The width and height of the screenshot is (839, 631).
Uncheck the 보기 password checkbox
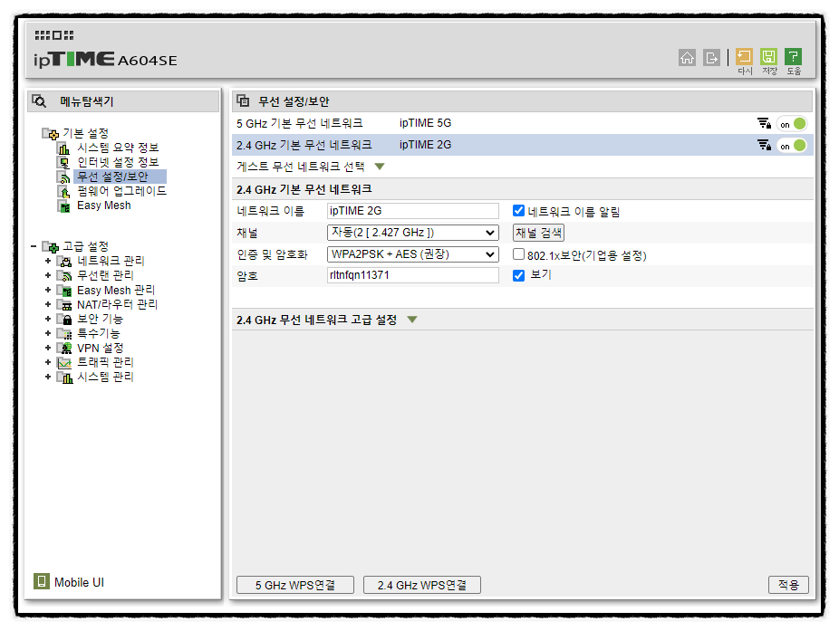tap(518, 275)
